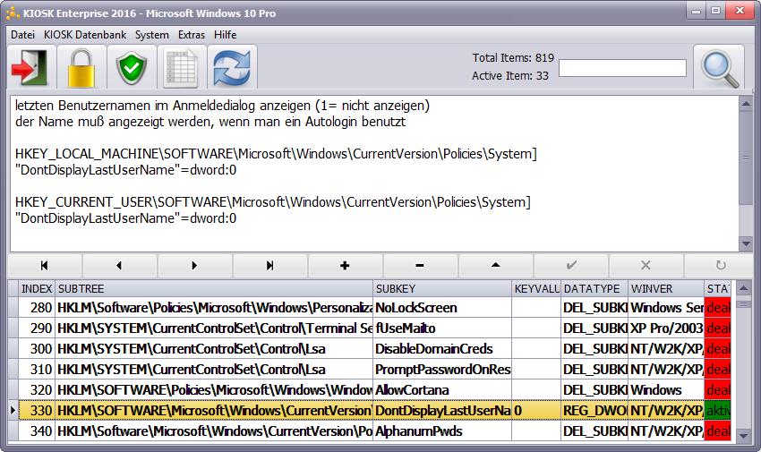Viewport: 761px width, 452px height.
Task: Click the WINVER column header
Action: click(x=666, y=288)
